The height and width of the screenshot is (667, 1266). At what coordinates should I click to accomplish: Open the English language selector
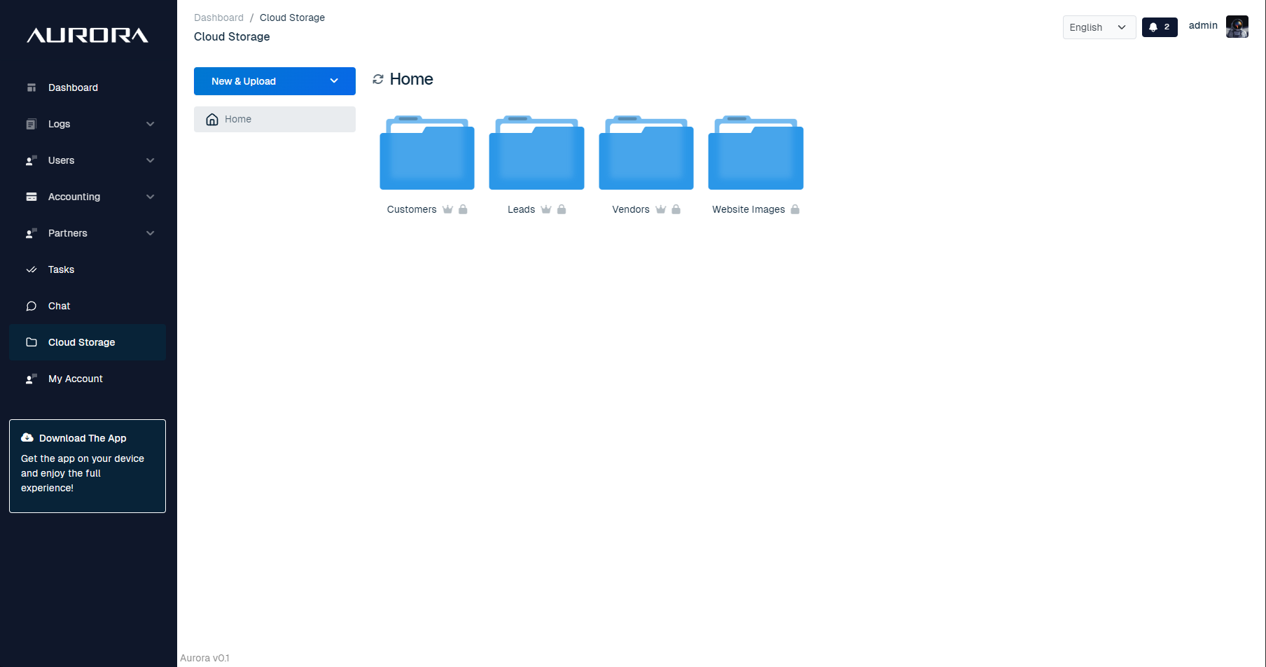[x=1098, y=27]
